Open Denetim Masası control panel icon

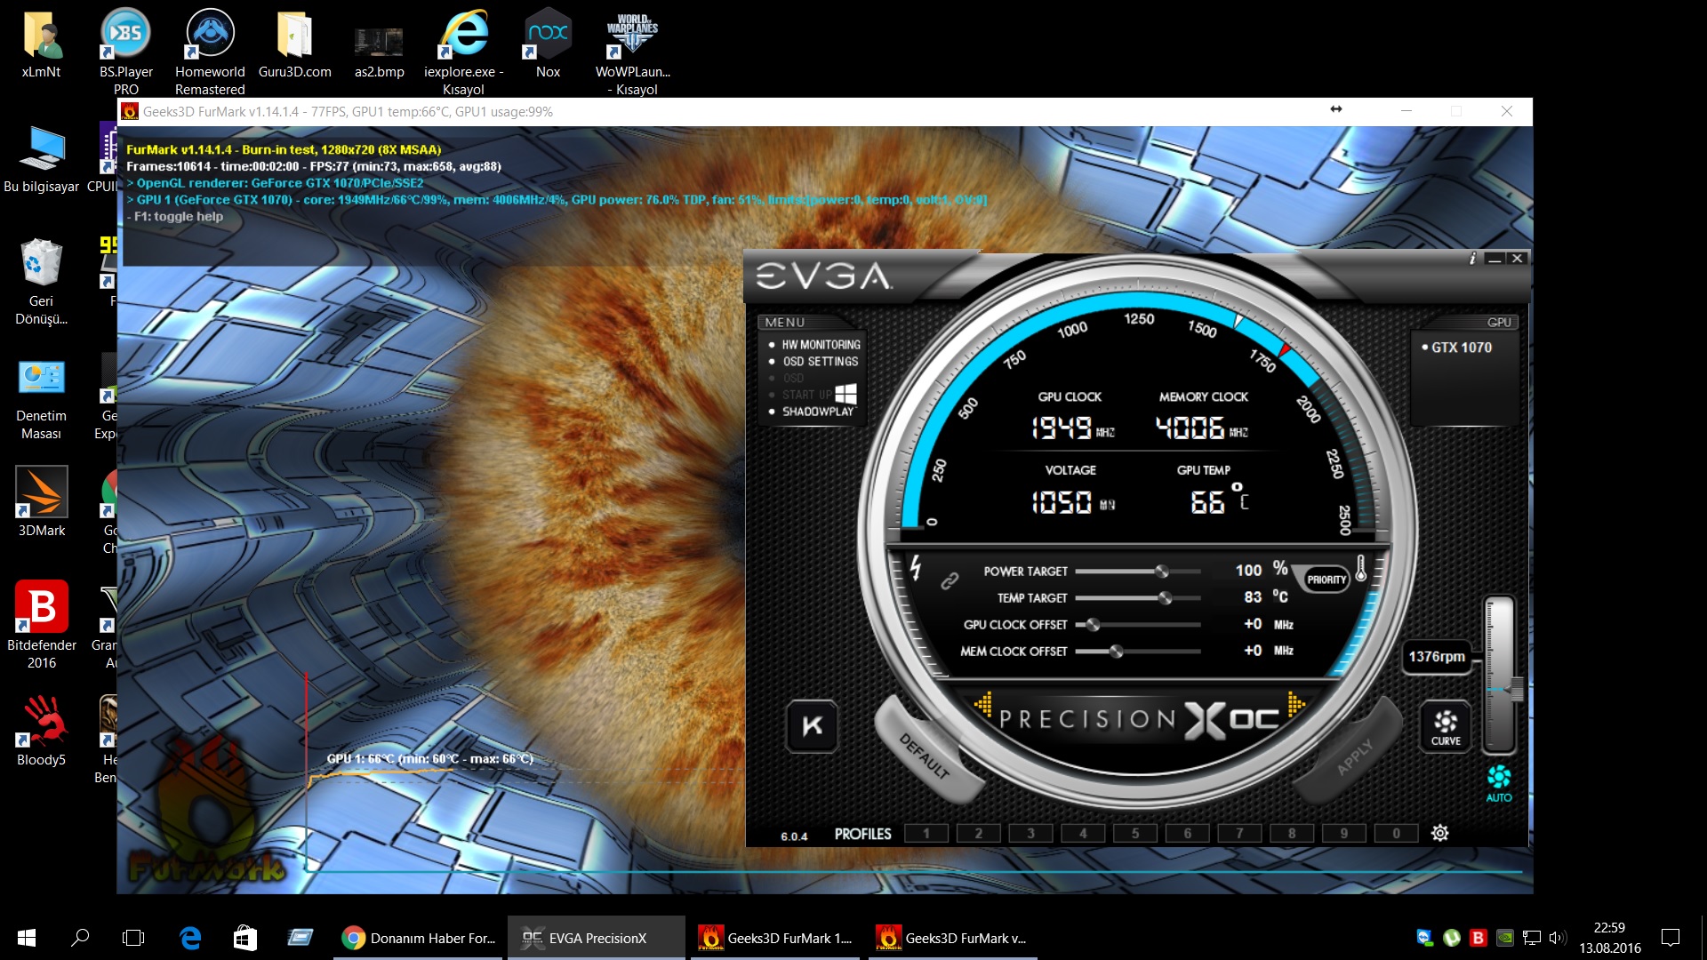(41, 398)
